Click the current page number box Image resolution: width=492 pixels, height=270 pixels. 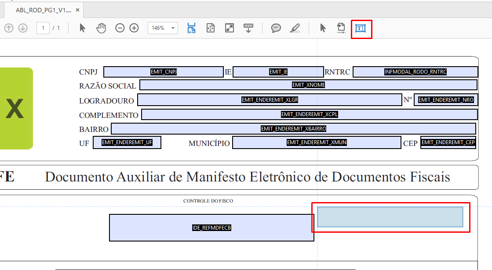(x=43, y=28)
